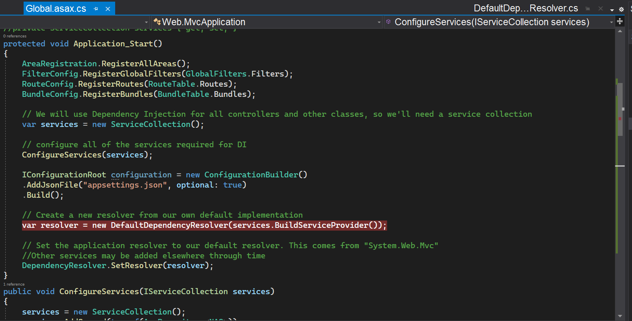632x321 pixels.
Task: Click the Web.MvcApplication class icon
Action: [x=157, y=22]
